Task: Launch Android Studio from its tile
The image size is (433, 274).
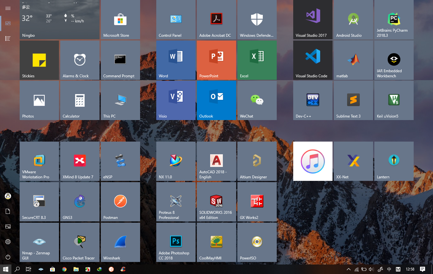Action: pos(353,20)
